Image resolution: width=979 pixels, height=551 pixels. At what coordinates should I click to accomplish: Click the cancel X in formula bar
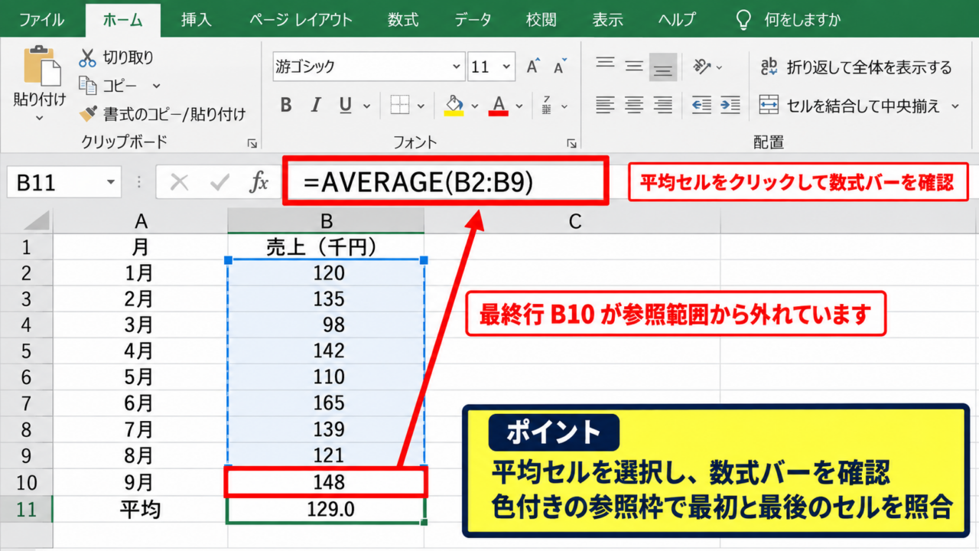pyautogui.click(x=180, y=182)
